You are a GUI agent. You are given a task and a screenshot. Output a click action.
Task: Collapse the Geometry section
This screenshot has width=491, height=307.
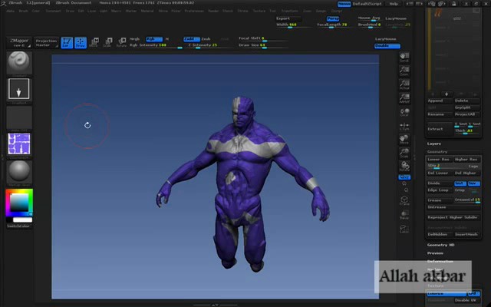point(437,152)
